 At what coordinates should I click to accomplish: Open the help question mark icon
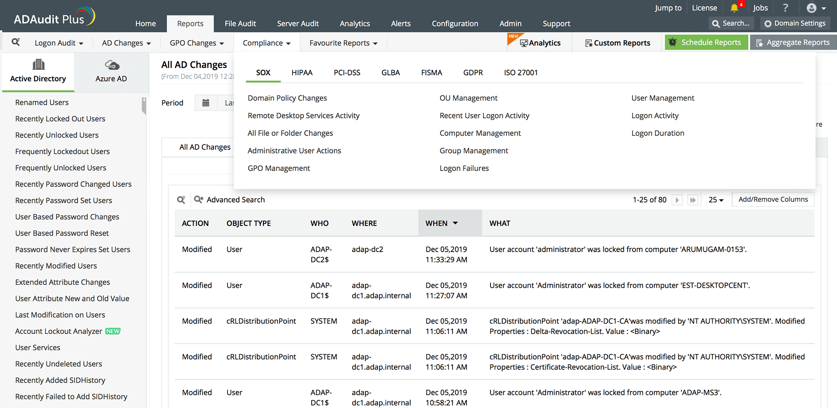click(x=785, y=7)
